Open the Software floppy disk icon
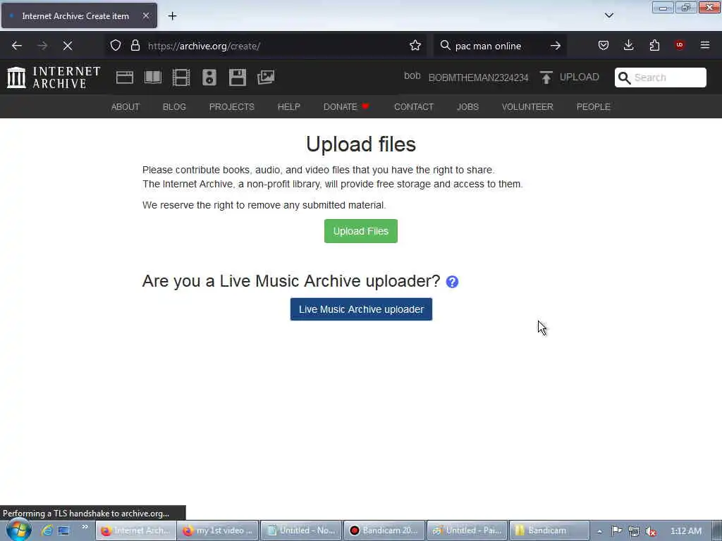This screenshot has height=541, width=722. click(238, 77)
